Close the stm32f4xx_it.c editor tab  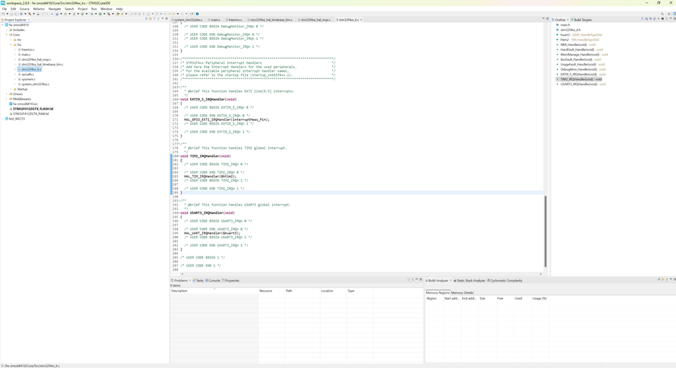coord(361,20)
